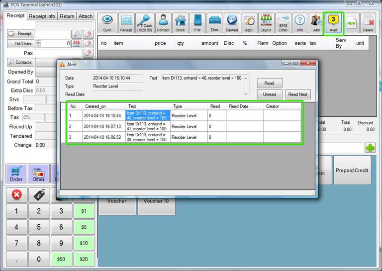Click the PIN phone icon
This screenshot has height=271, width=382.
(x=197, y=23)
